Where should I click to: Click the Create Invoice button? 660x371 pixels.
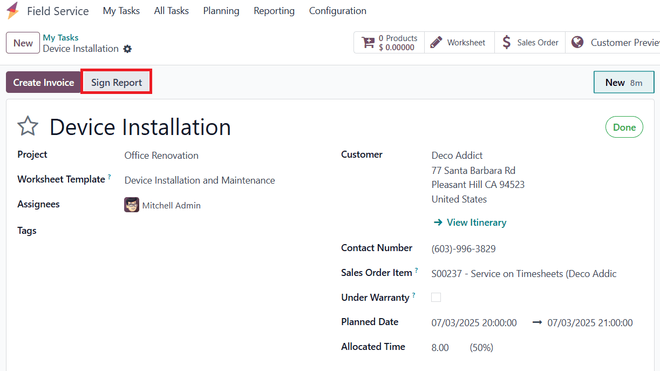point(44,83)
